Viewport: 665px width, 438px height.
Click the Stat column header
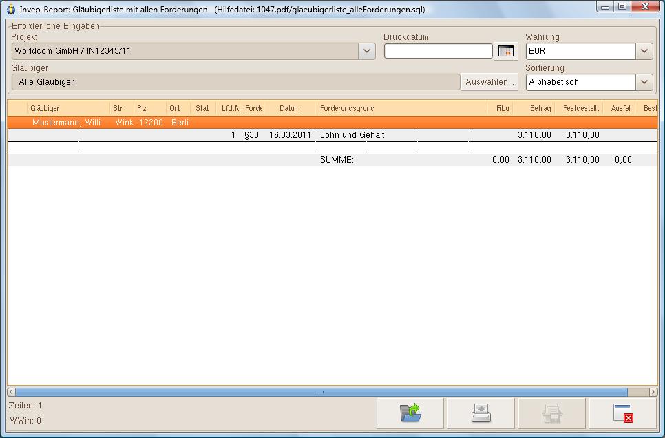[x=202, y=108]
